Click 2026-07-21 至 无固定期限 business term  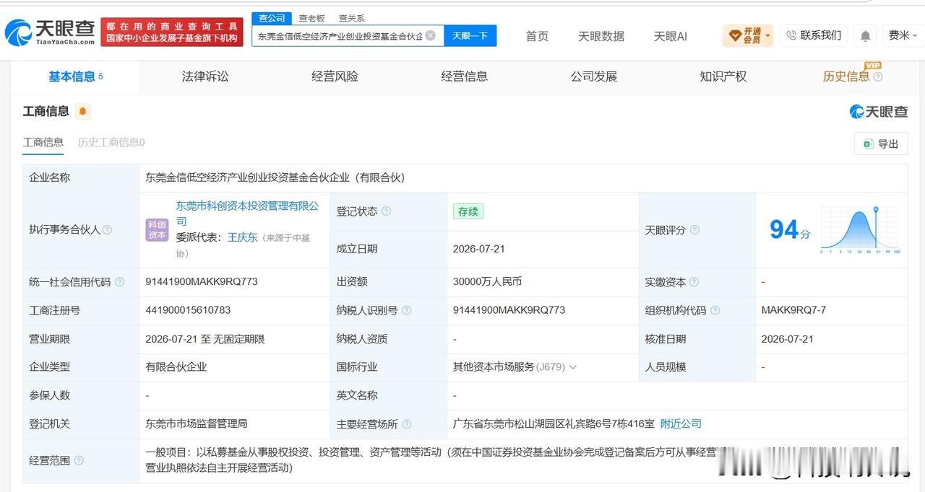[x=205, y=339]
